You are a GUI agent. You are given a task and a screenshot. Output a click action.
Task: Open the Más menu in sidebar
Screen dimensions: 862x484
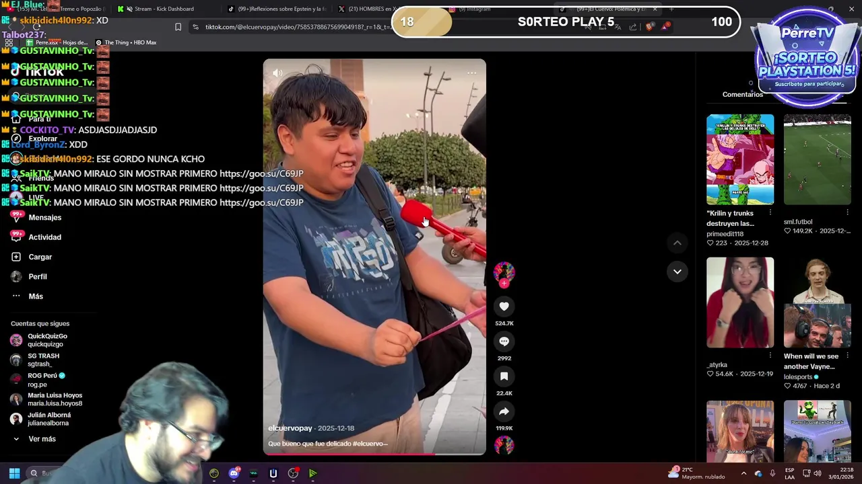coord(36,296)
